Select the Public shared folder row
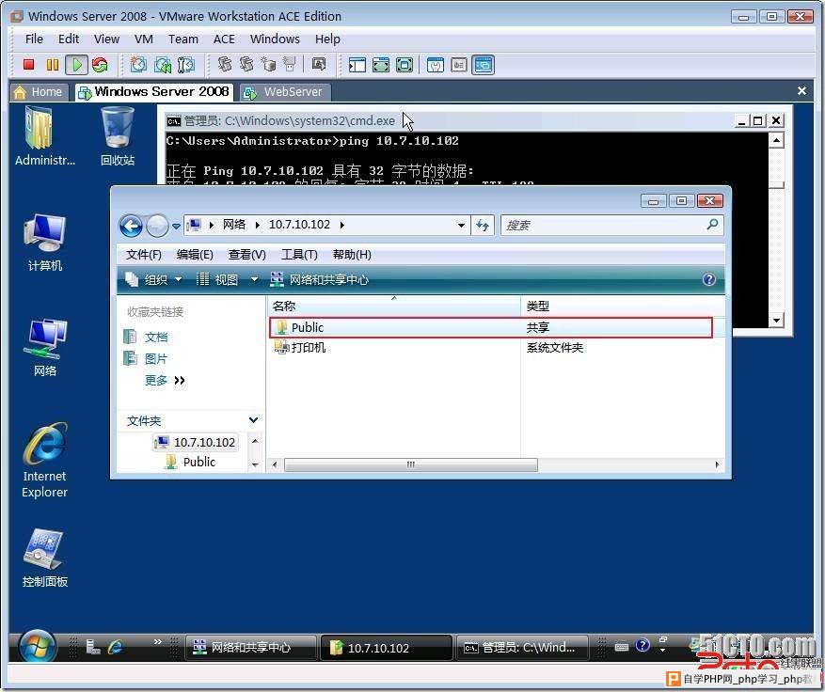825x692 pixels. tap(491, 327)
